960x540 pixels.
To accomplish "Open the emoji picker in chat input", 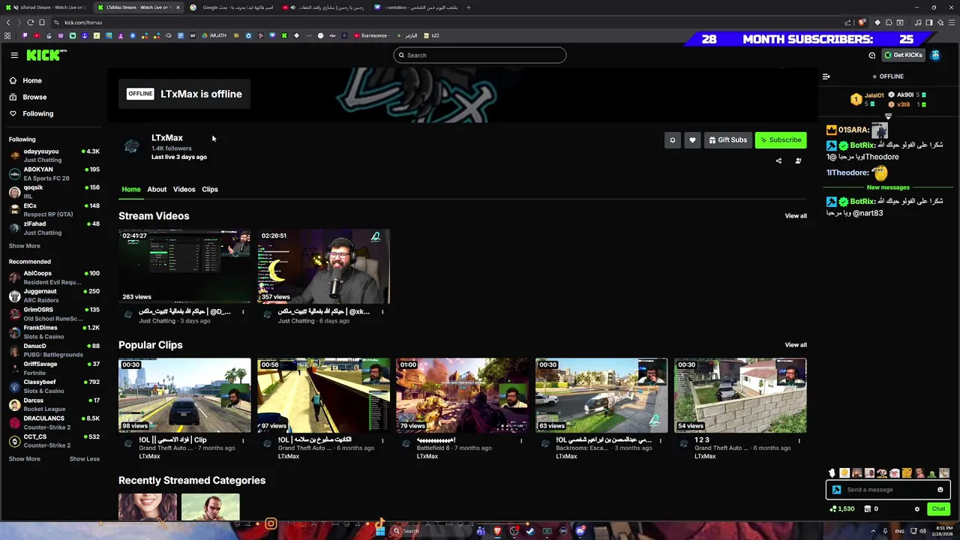I will pos(940,490).
